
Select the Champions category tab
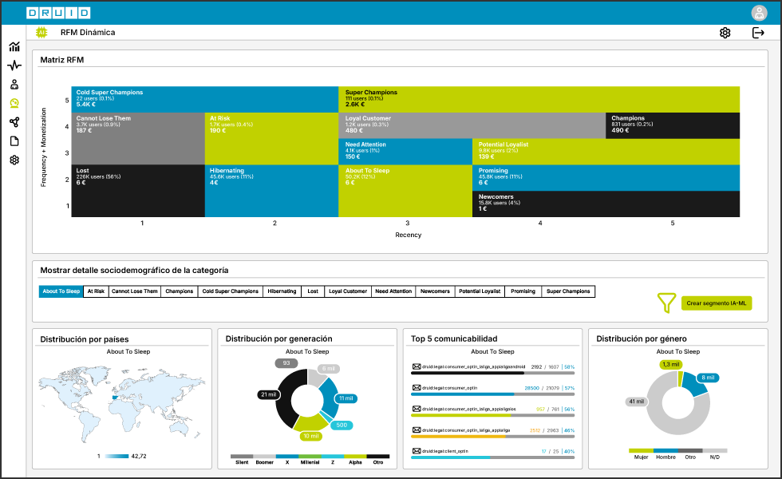pos(180,291)
